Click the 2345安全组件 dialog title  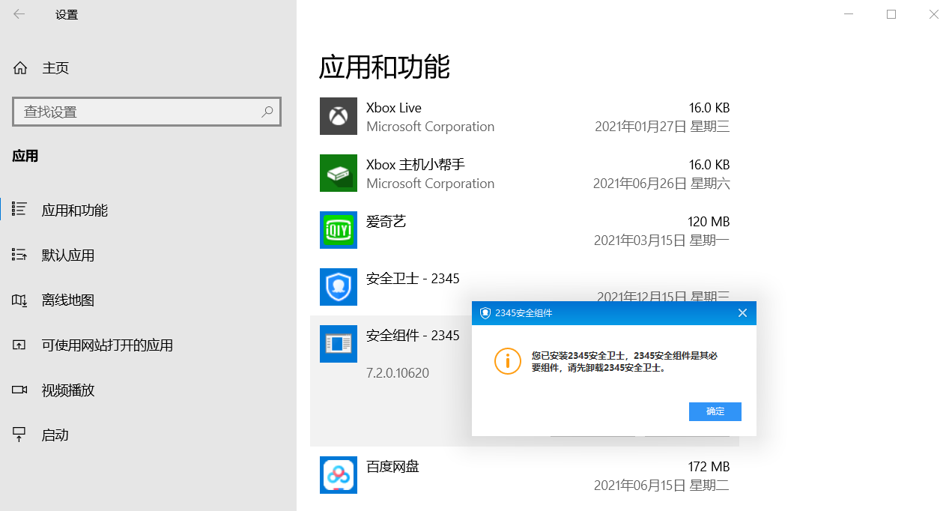point(524,313)
